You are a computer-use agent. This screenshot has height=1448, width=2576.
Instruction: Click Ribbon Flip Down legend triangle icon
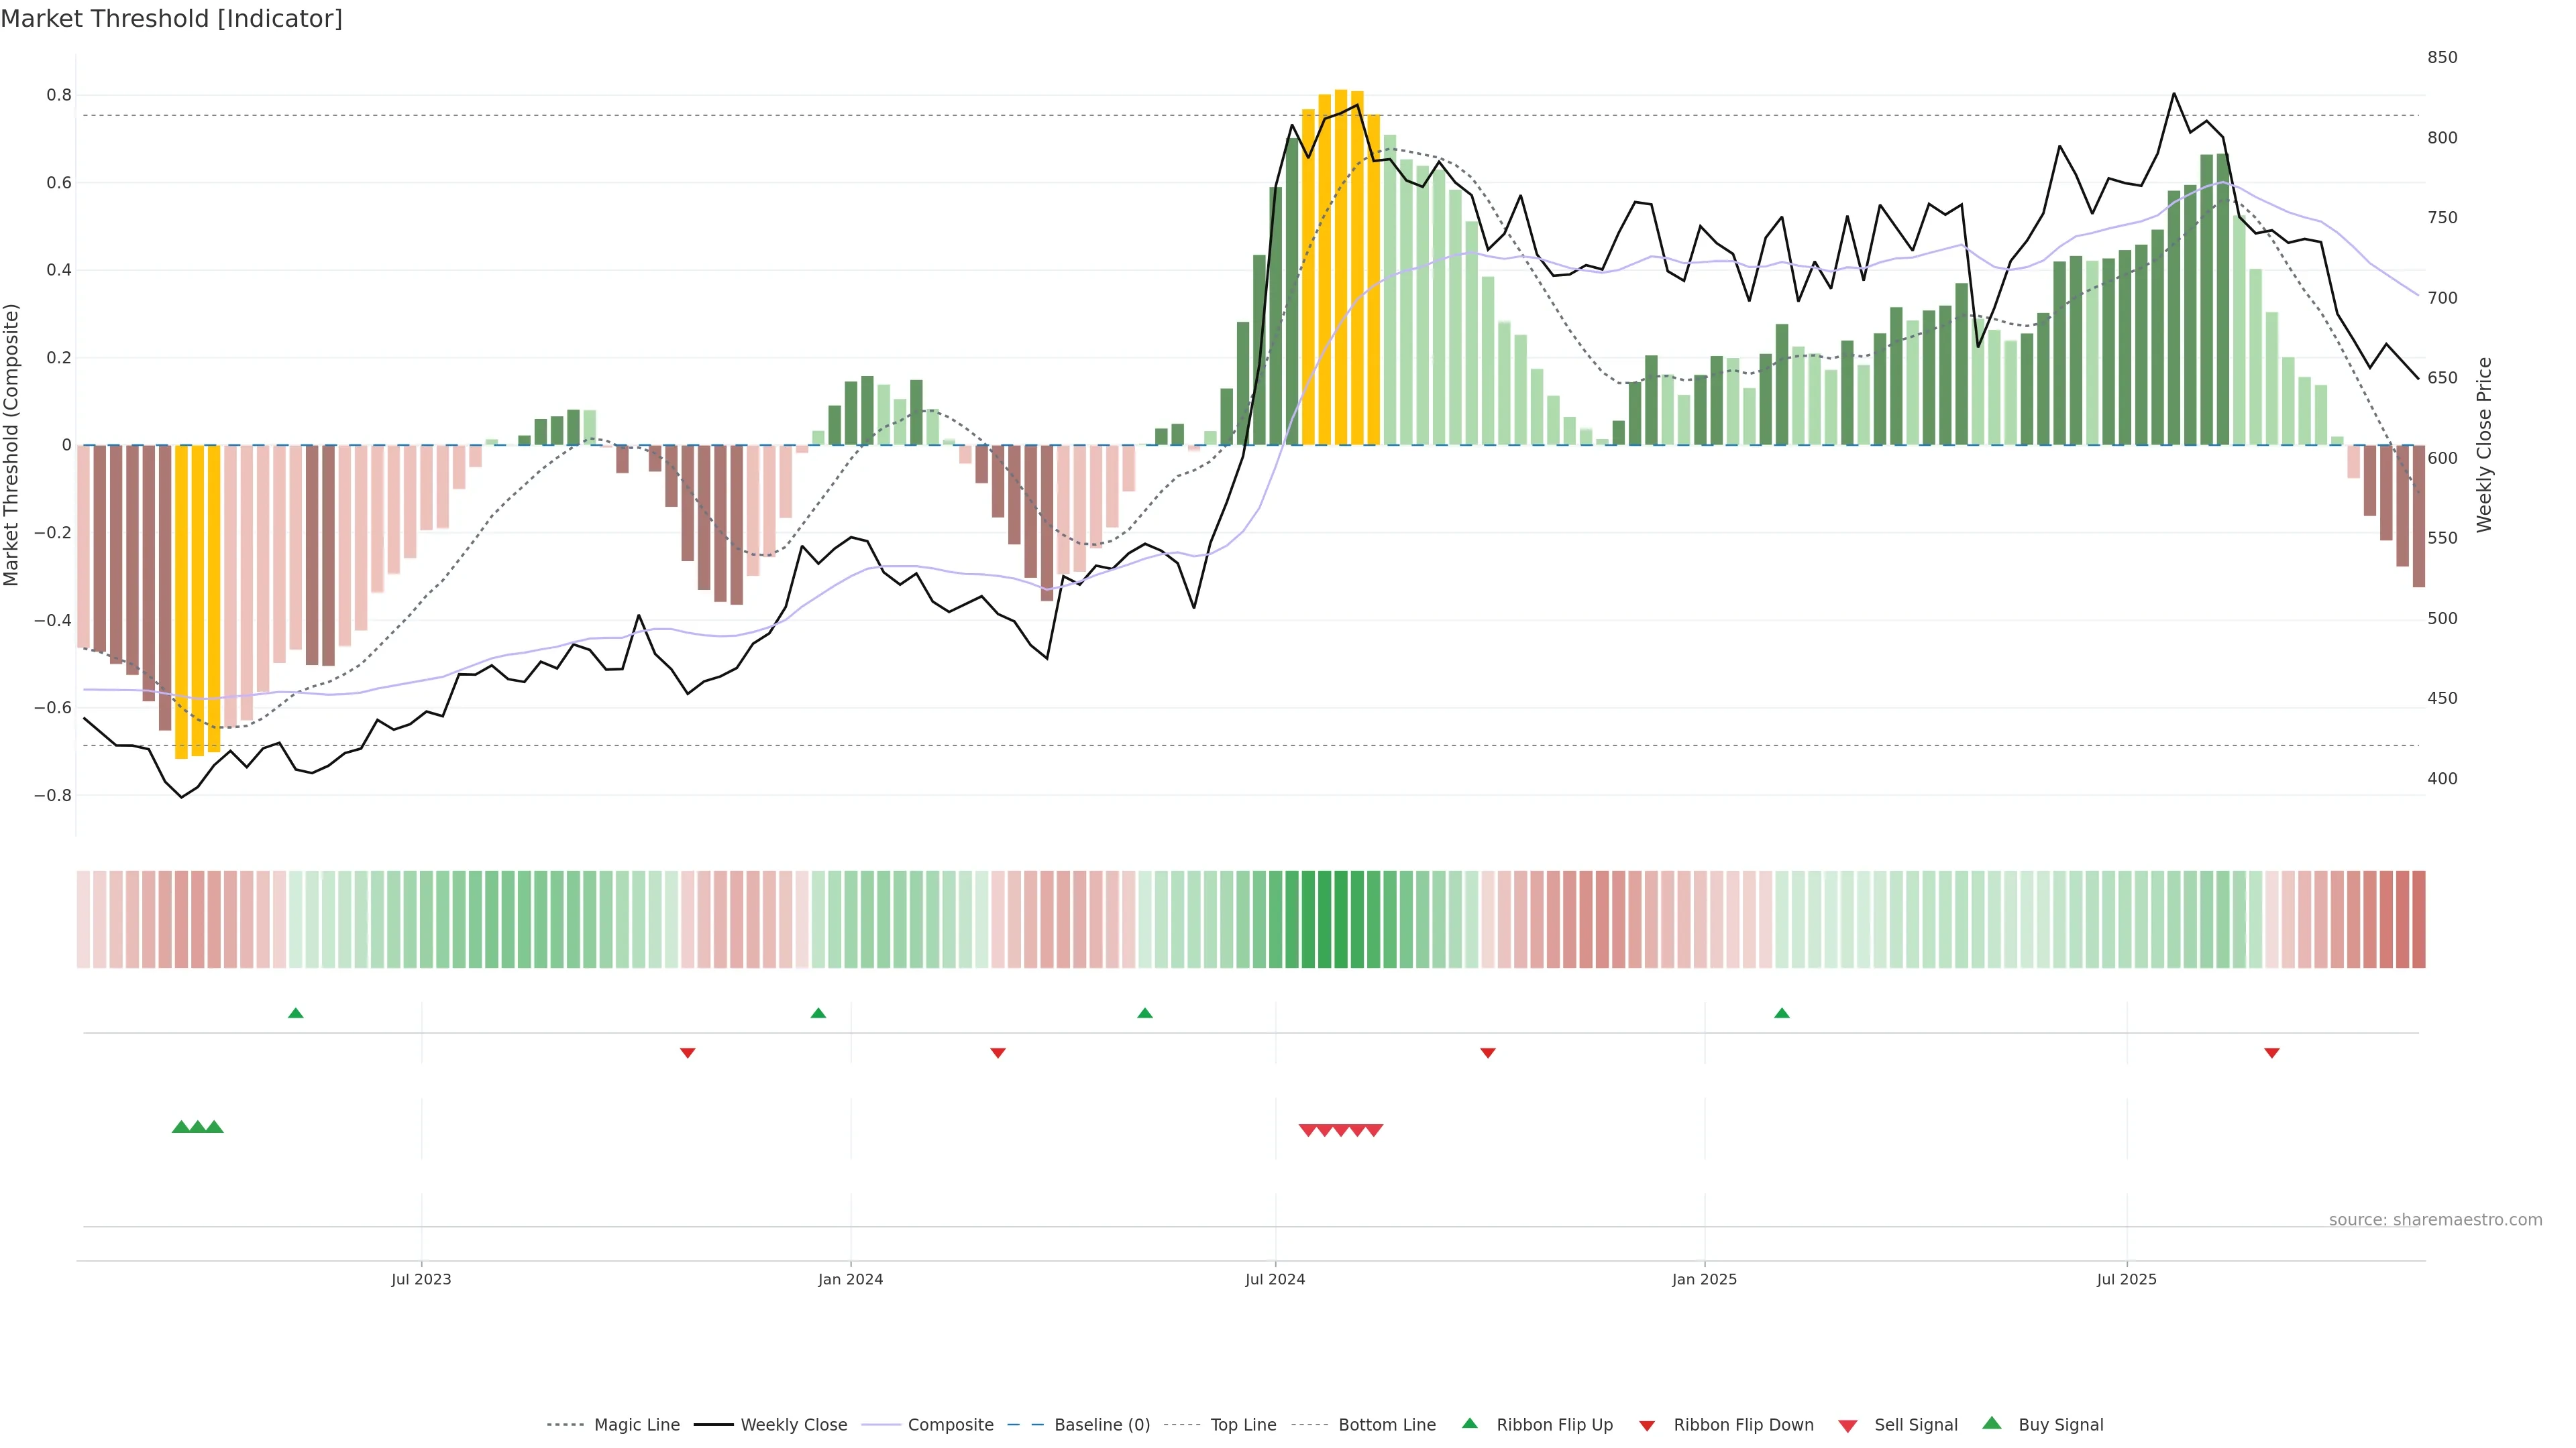tap(1646, 1426)
